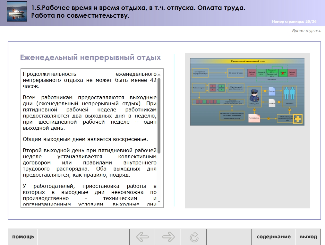This screenshot has width=325, height=245.
Task: Click the paragraph starting 'Всем работникам предоставляются'
Action: pyautogui.click(x=90, y=113)
